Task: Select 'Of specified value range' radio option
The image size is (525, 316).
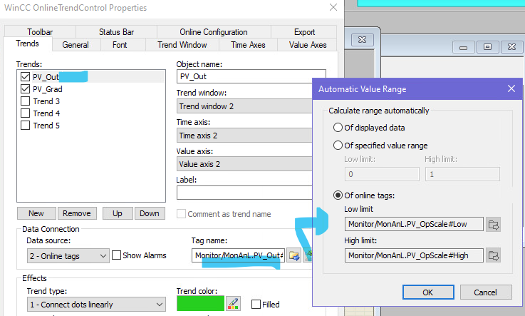Action: click(338, 145)
